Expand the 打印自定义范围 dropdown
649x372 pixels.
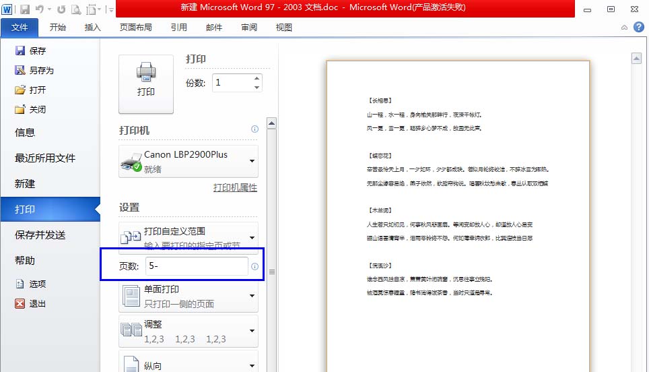coord(252,237)
